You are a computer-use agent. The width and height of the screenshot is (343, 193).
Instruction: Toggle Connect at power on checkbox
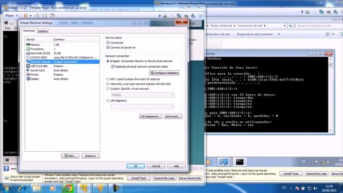pyautogui.click(x=108, y=48)
